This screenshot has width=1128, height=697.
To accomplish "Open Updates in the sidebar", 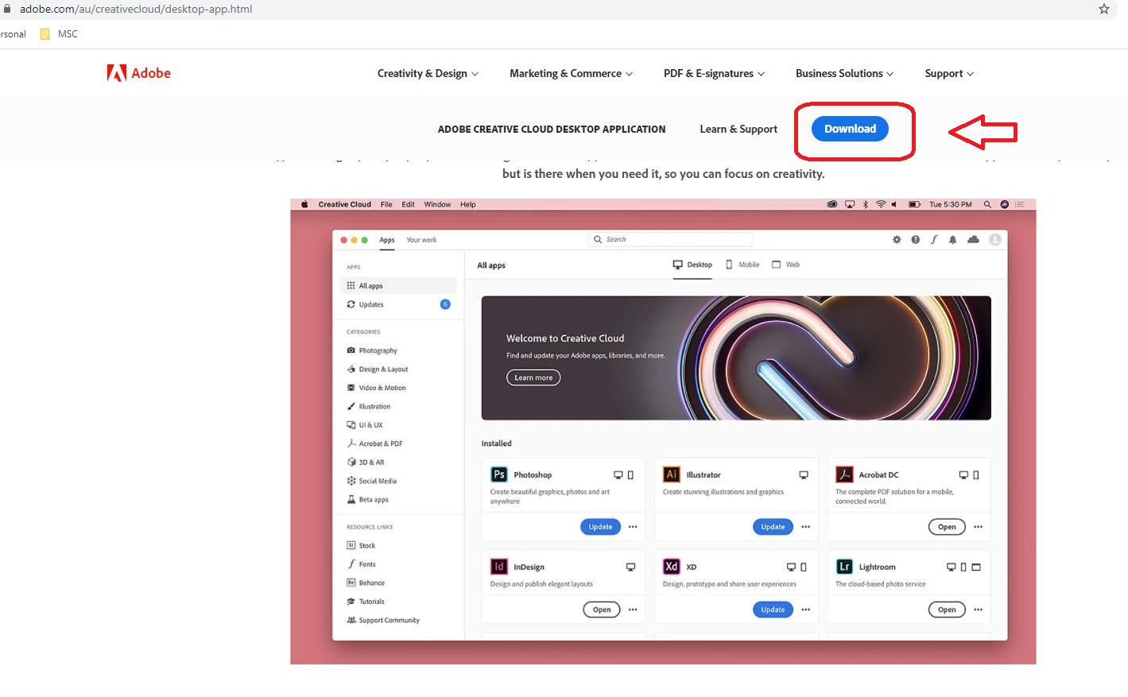I will point(398,304).
